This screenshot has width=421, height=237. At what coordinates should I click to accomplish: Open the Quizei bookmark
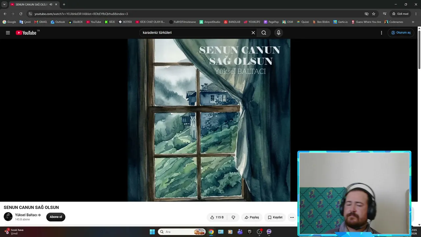tap(303, 22)
